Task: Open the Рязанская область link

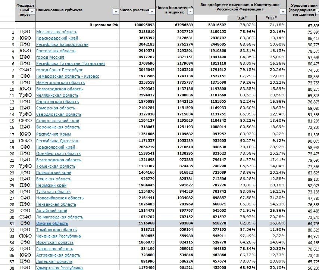Action: (54, 249)
